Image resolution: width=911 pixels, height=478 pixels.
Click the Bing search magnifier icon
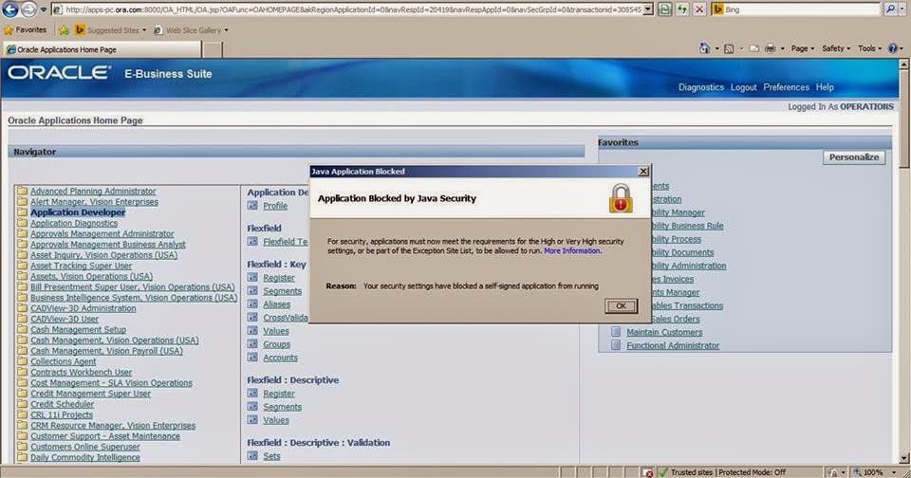pos(890,9)
